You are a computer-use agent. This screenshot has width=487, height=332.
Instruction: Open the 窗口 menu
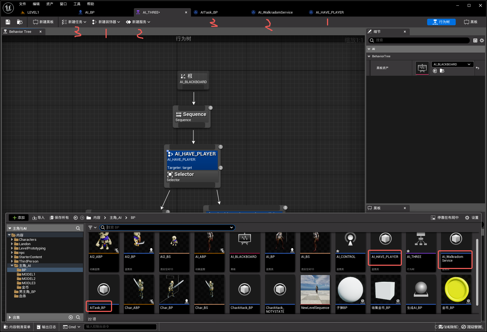coord(63,4)
